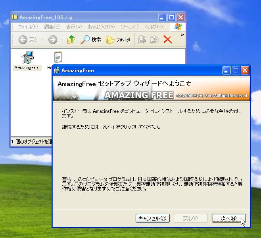Open the ファイル(F) menu in the zip window
Screen dimensions: 261x238
point(28,27)
